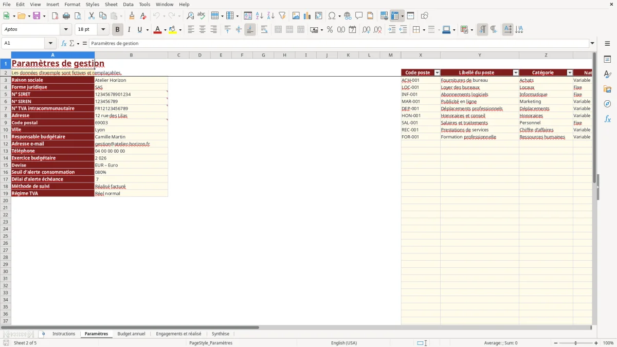Open Libellé du poste filter dropdown

point(516,73)
